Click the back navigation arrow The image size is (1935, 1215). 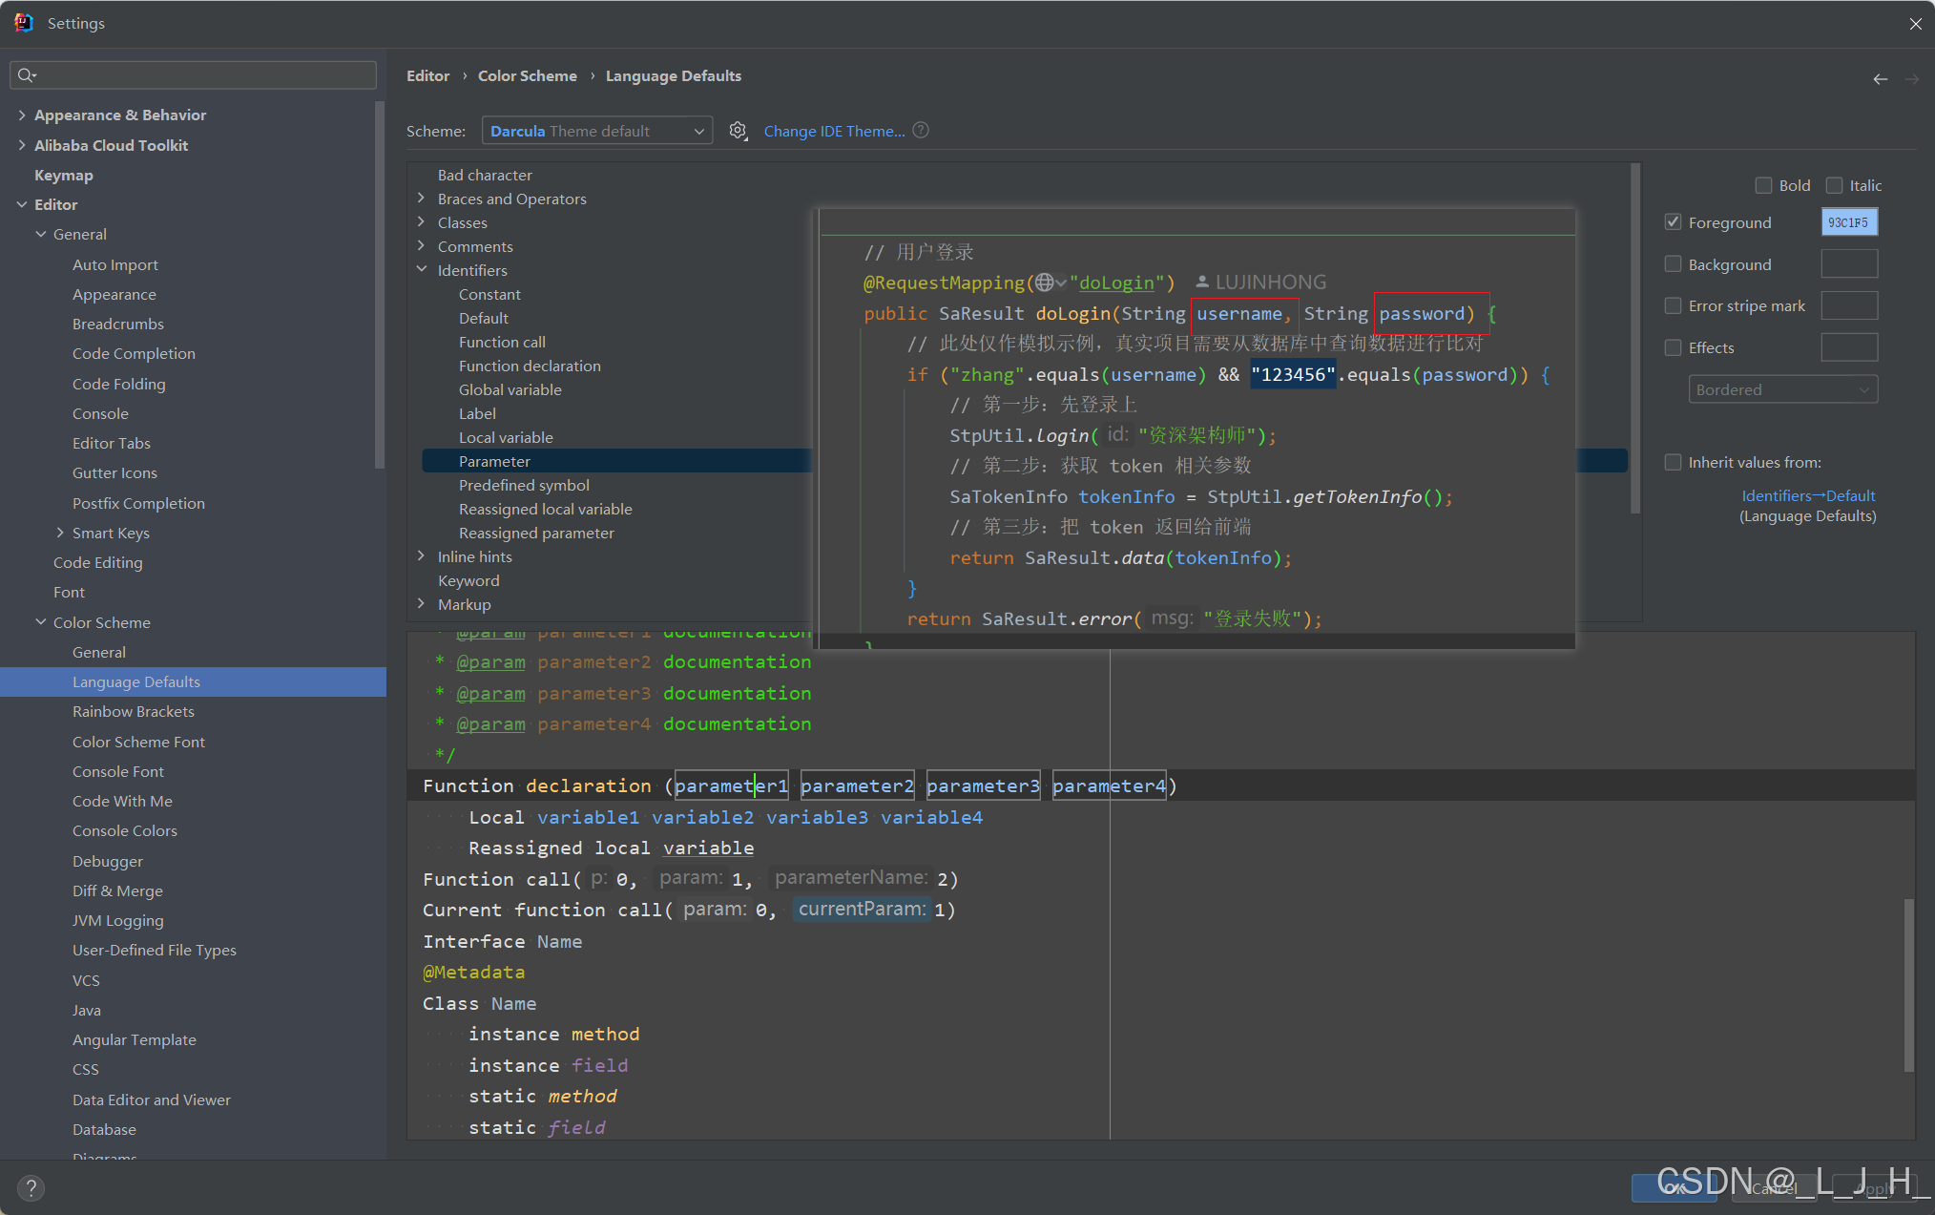click(1880, 79)
